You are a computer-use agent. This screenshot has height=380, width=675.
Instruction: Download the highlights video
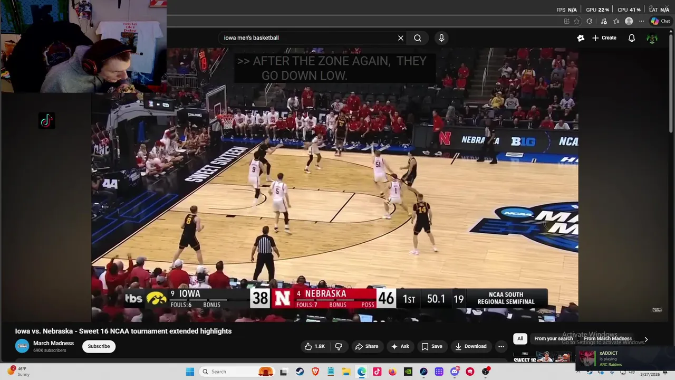coord(470,346)
